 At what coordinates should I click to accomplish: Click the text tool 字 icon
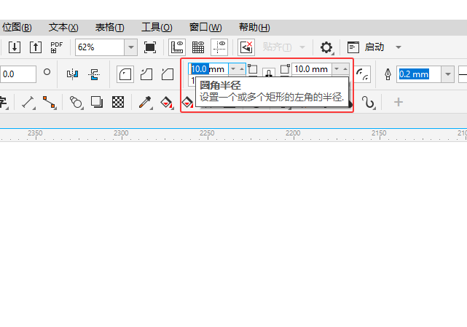coord(4,102)
